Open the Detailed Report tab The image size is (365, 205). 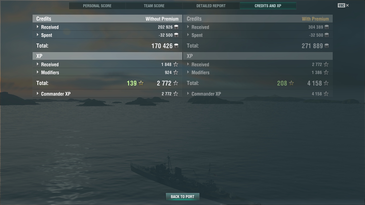pyautogui.click(x=211, y=6)
